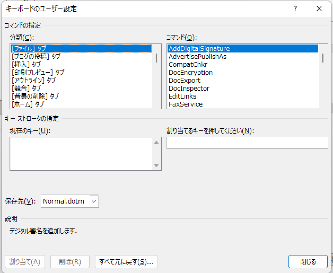
Task: Select [ファイル] タブ in category list
Action: 81,49
